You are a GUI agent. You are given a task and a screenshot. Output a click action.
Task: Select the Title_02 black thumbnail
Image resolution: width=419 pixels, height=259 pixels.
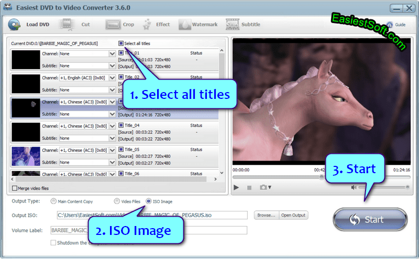coord(26,84)
